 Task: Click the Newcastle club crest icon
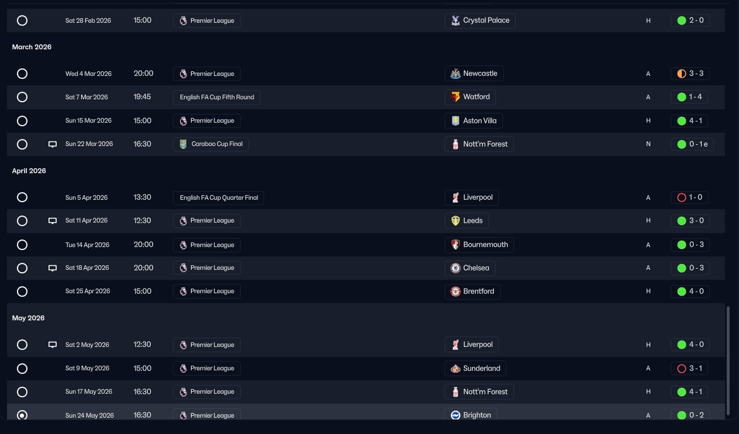[456, 74]
